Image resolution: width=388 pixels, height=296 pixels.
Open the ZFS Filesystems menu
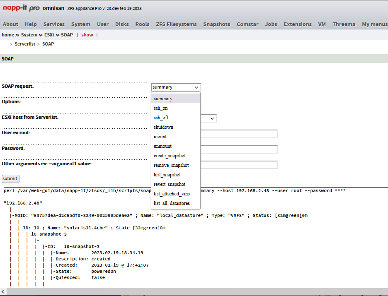176,24
